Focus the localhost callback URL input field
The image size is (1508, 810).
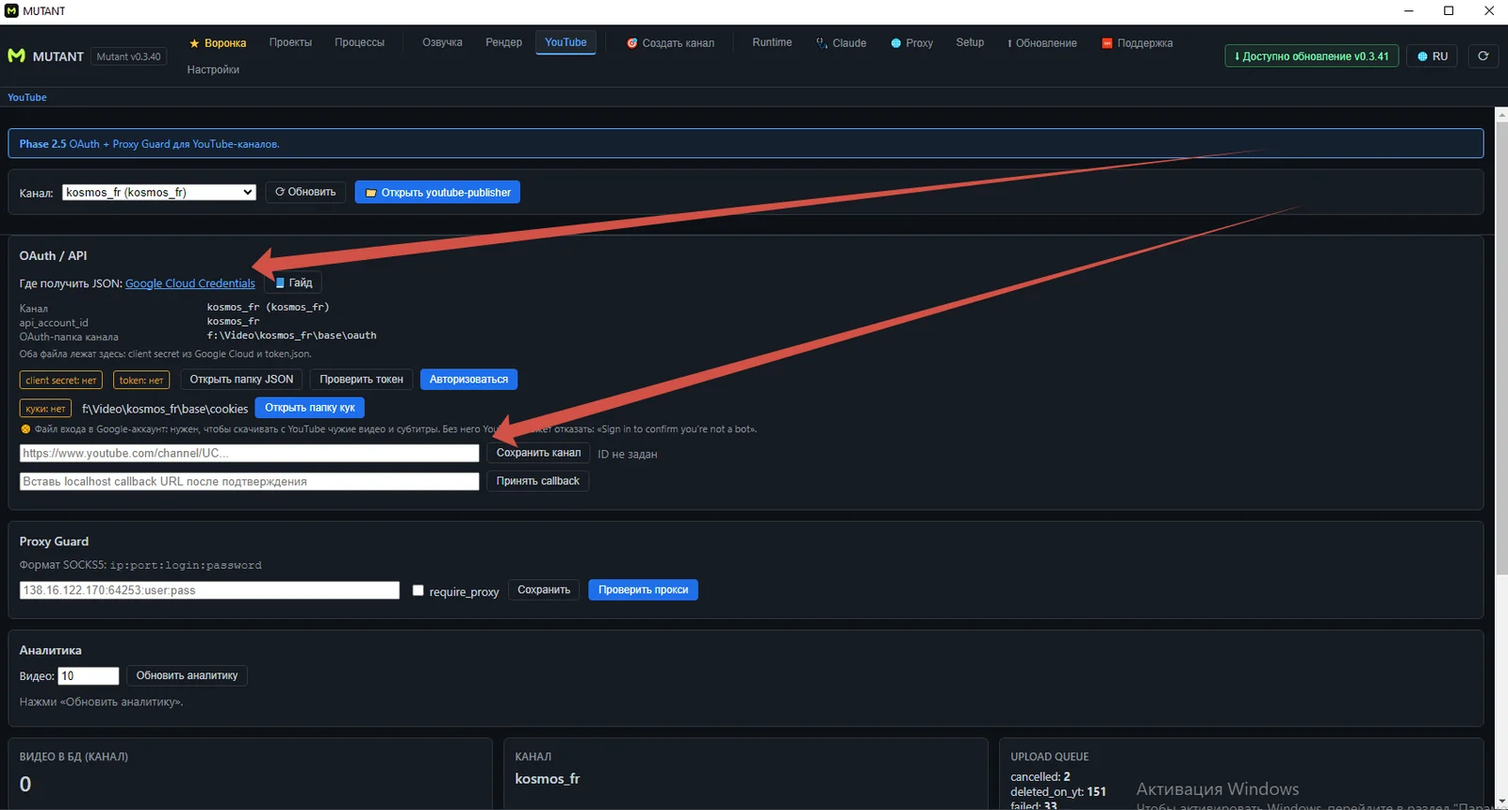coord(250,481)
